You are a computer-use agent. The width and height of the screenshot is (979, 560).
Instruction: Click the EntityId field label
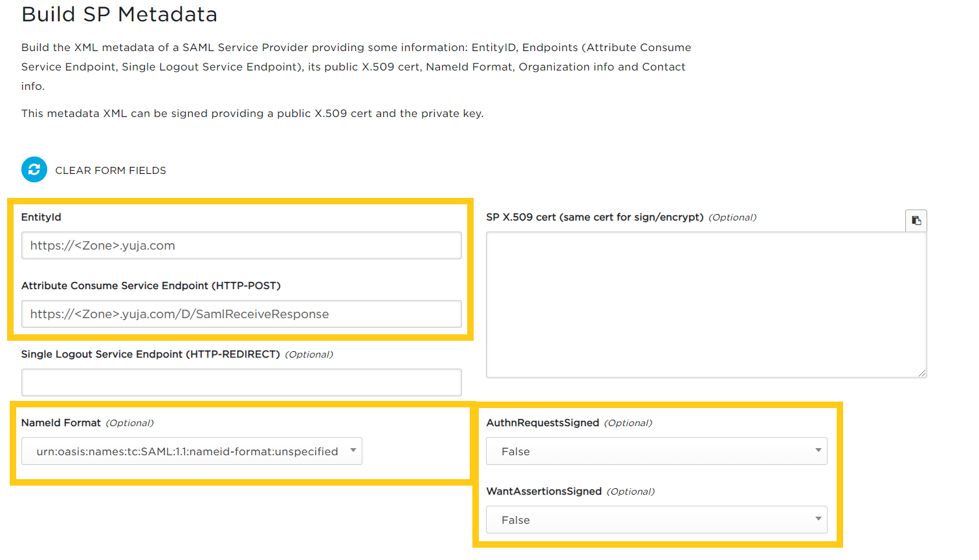coord(41,217)
